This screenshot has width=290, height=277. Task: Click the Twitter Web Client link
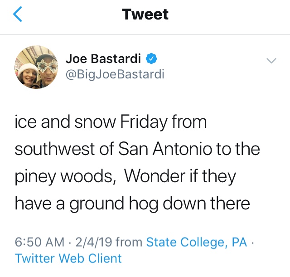pos(68,258)
